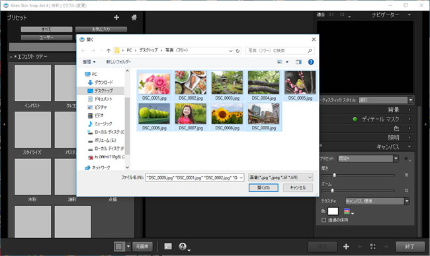430x256 pixels.
Task: Adjust the canvas thickness slider
Action: pos(334,175)
